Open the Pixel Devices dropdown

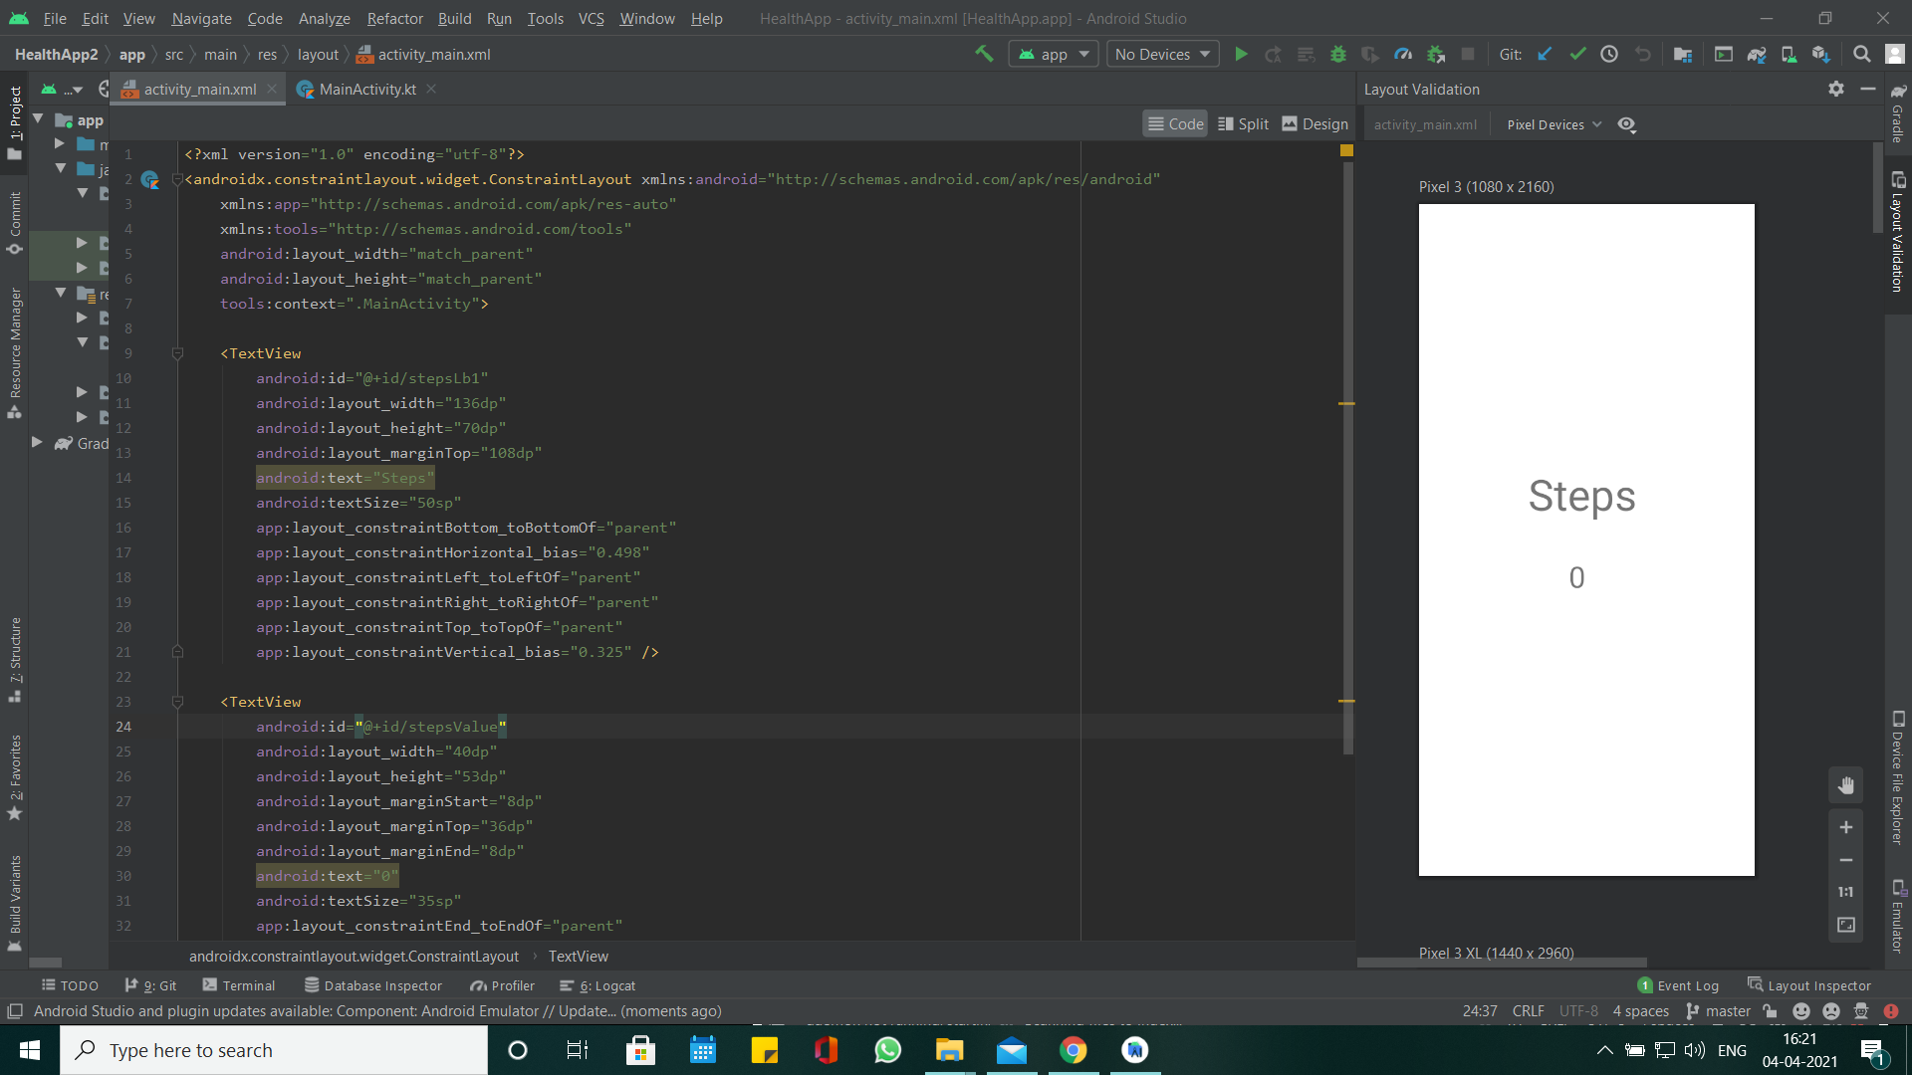point(1553,124)
